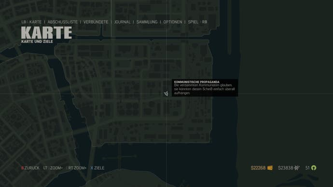Click the $22268 wallet amount
This screenshot has height=187, width=333.
[x=258, y=168]
